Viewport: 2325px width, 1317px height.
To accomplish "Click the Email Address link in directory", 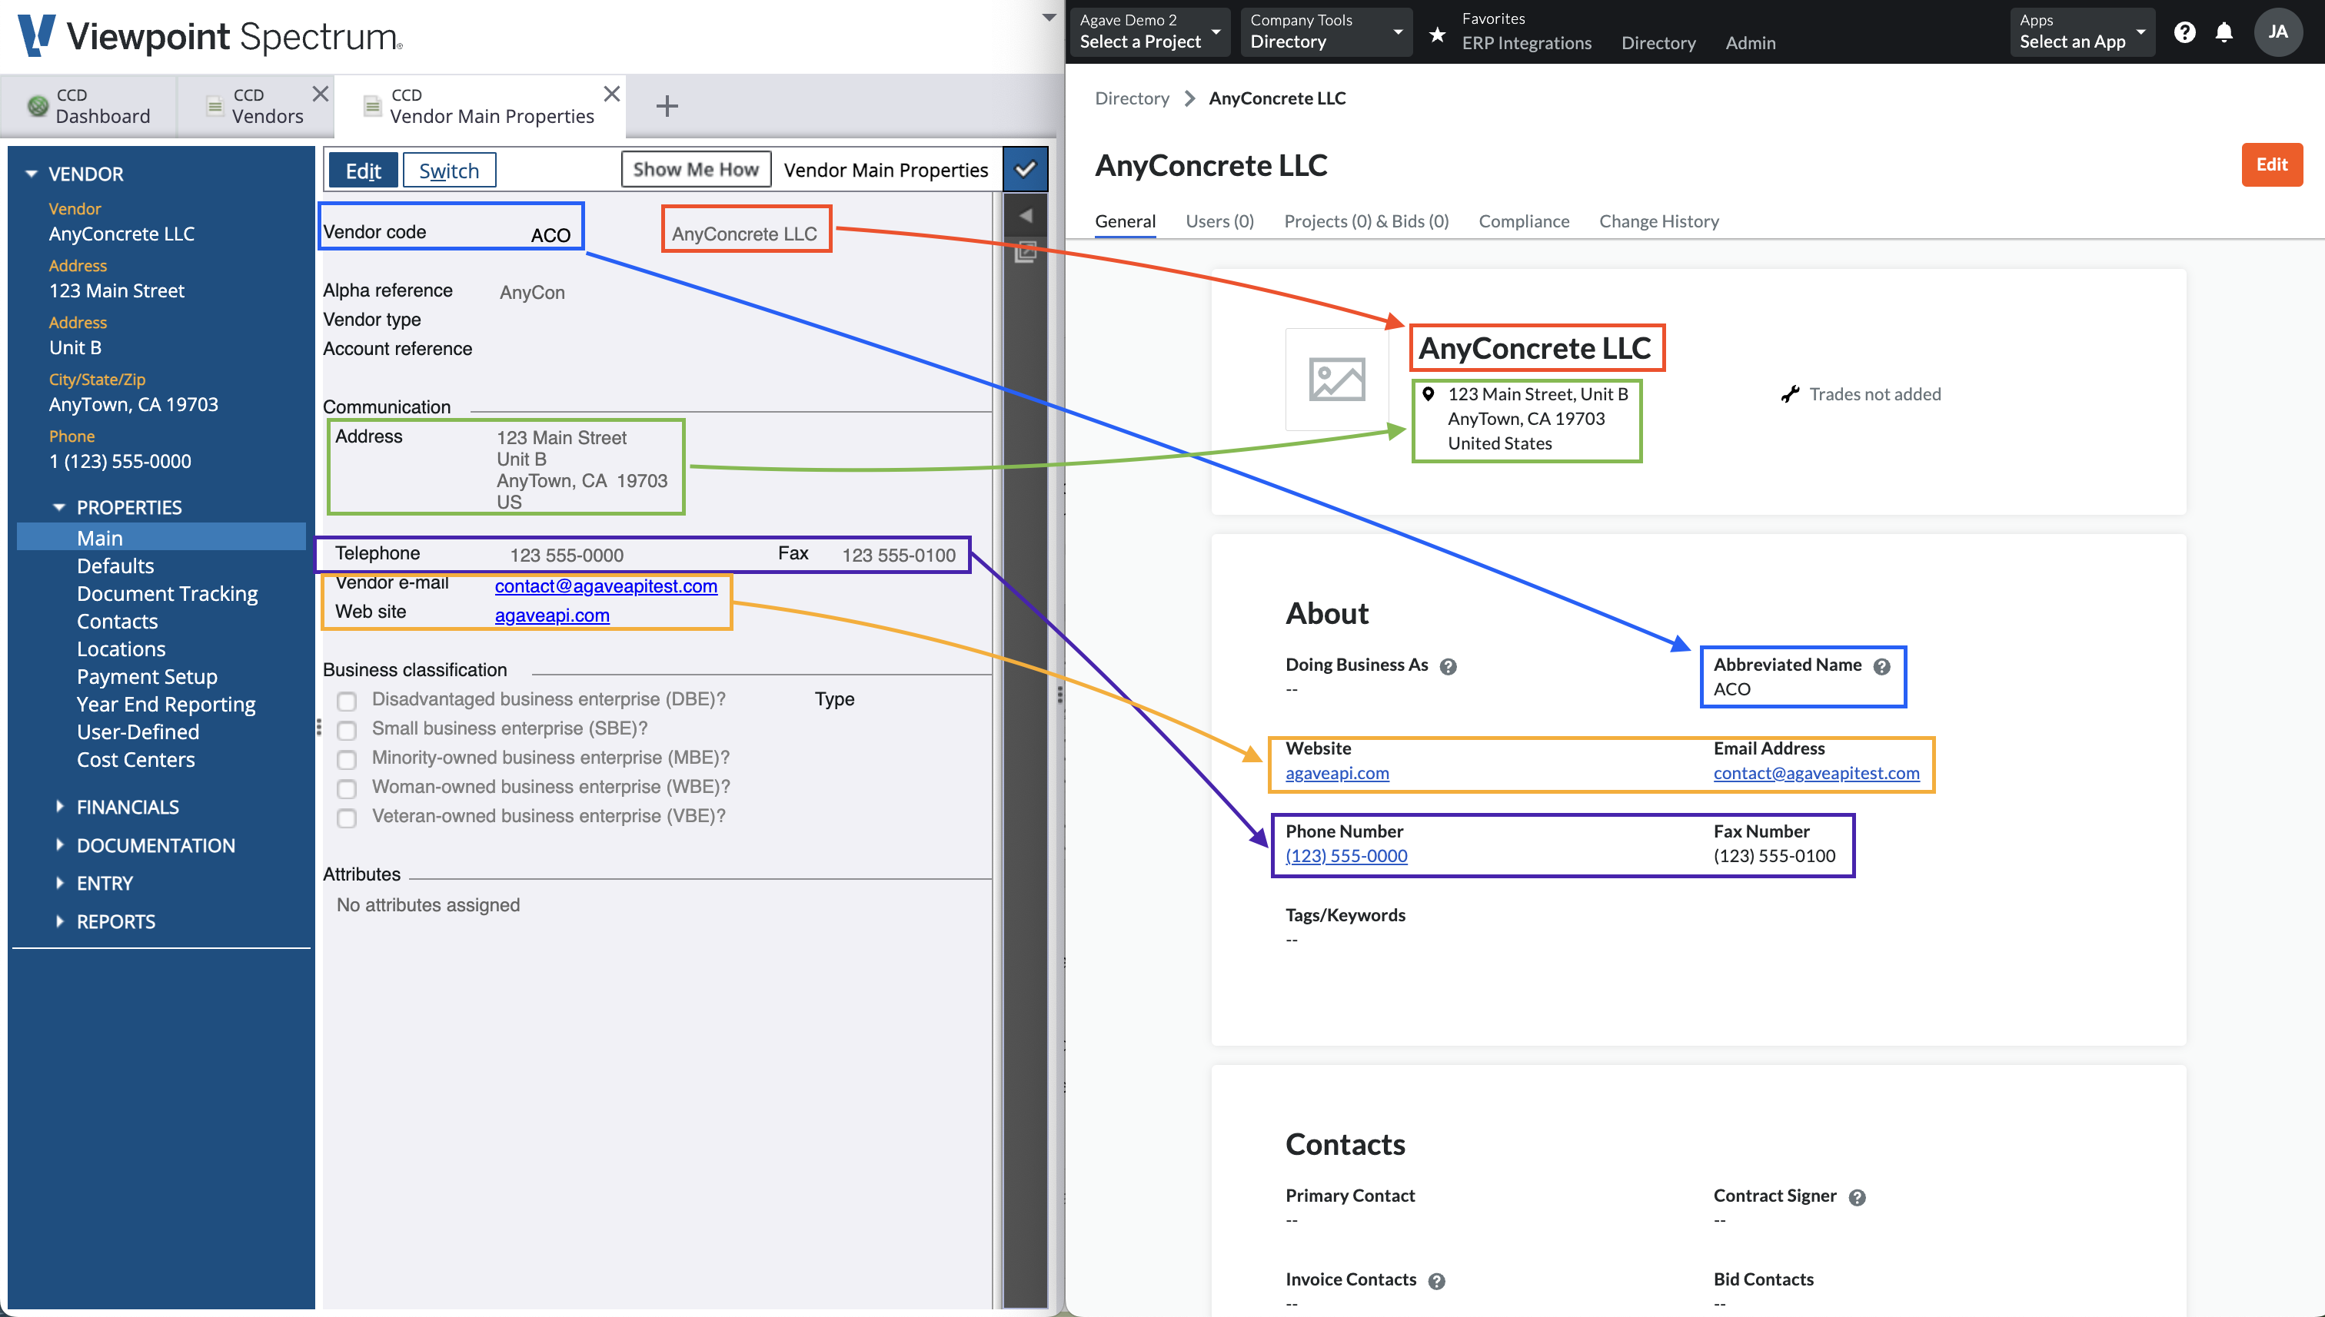I will coord(1814,772).
